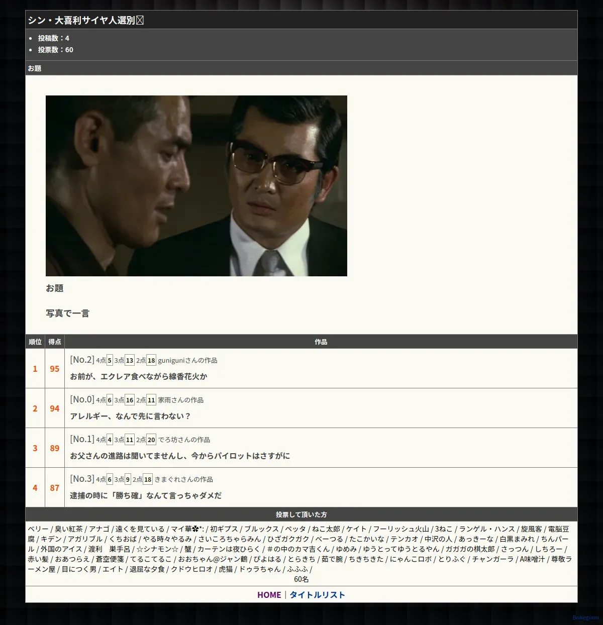Image resolution: width=603 pixels, height=625 pixels.
Task: Click the answer about お父さんの進路
Action: click(180, 456)
